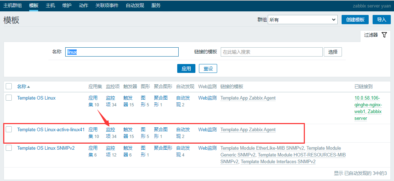Open Web监测 for Template OS Linux SNMPv2

pyautogui.click(x=207, y=148)
